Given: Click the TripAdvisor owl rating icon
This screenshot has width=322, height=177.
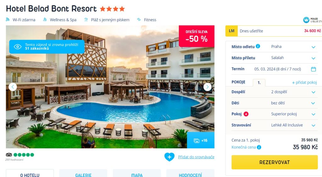Looking at the screenshot, I should (x=9, y=155).
